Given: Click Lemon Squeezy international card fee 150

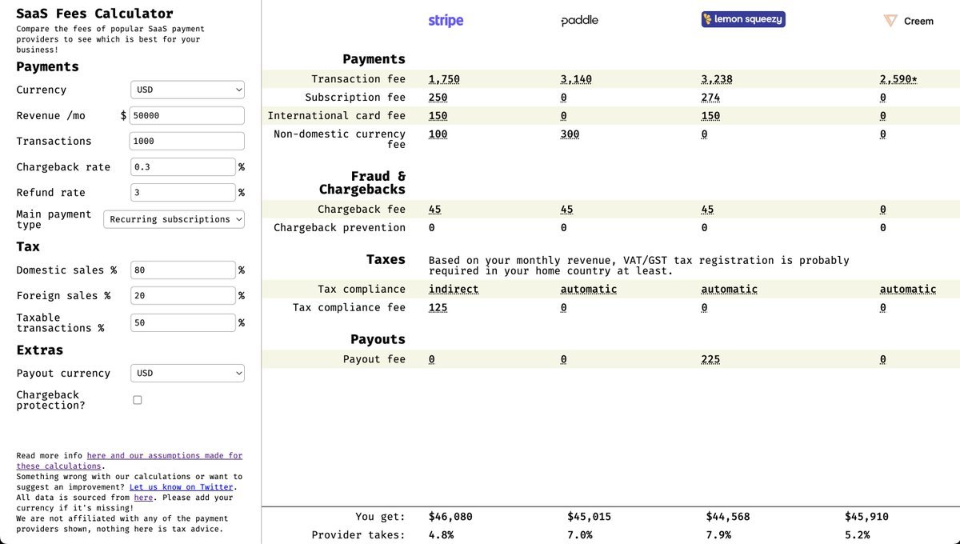Looking at the screenshot, I should click(x=710, y=116).
